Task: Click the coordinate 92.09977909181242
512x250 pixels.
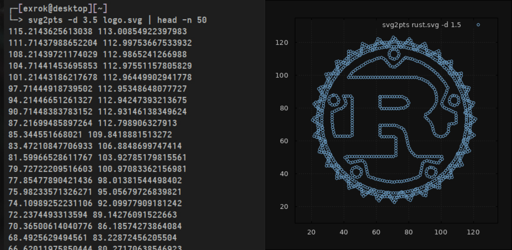Action: point(140,204)
